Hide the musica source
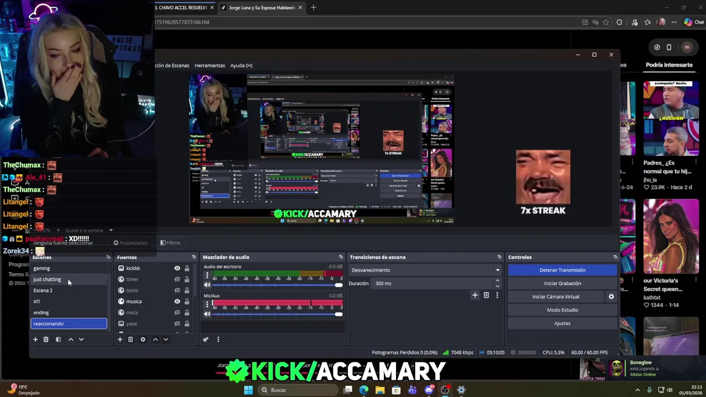706x397 pixels. (x=177, y=302)
